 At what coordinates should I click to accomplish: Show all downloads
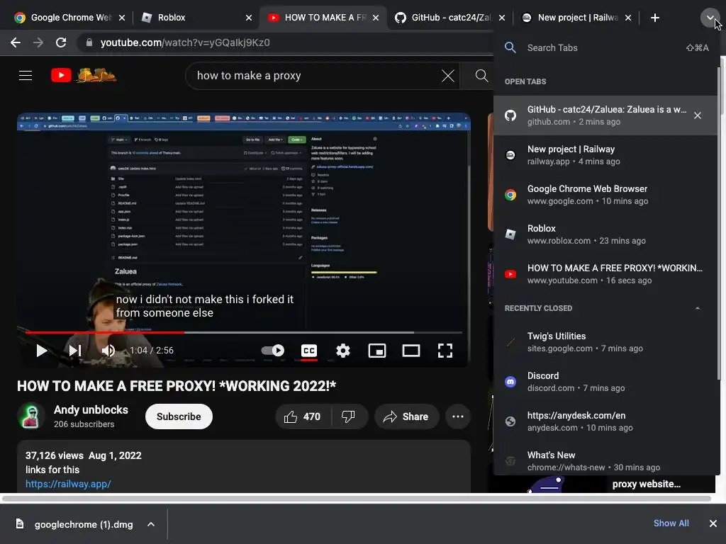tap(671, 523)
